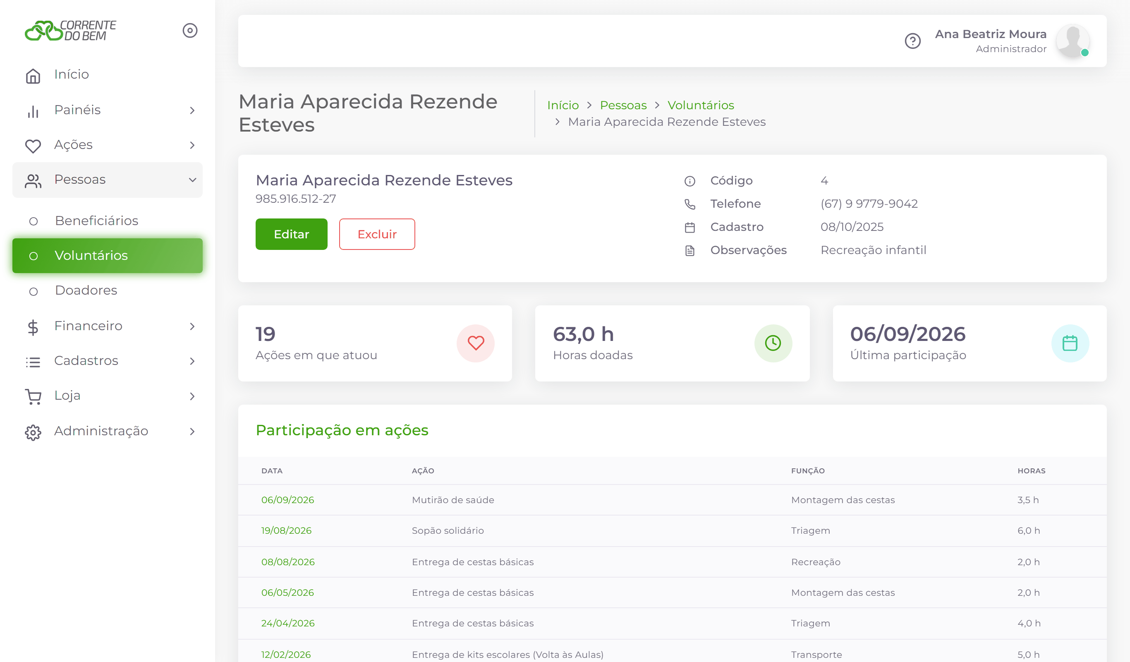The image size is (1130, 662).
Task: Open Doadores submenu item
Action: (108, 290)
